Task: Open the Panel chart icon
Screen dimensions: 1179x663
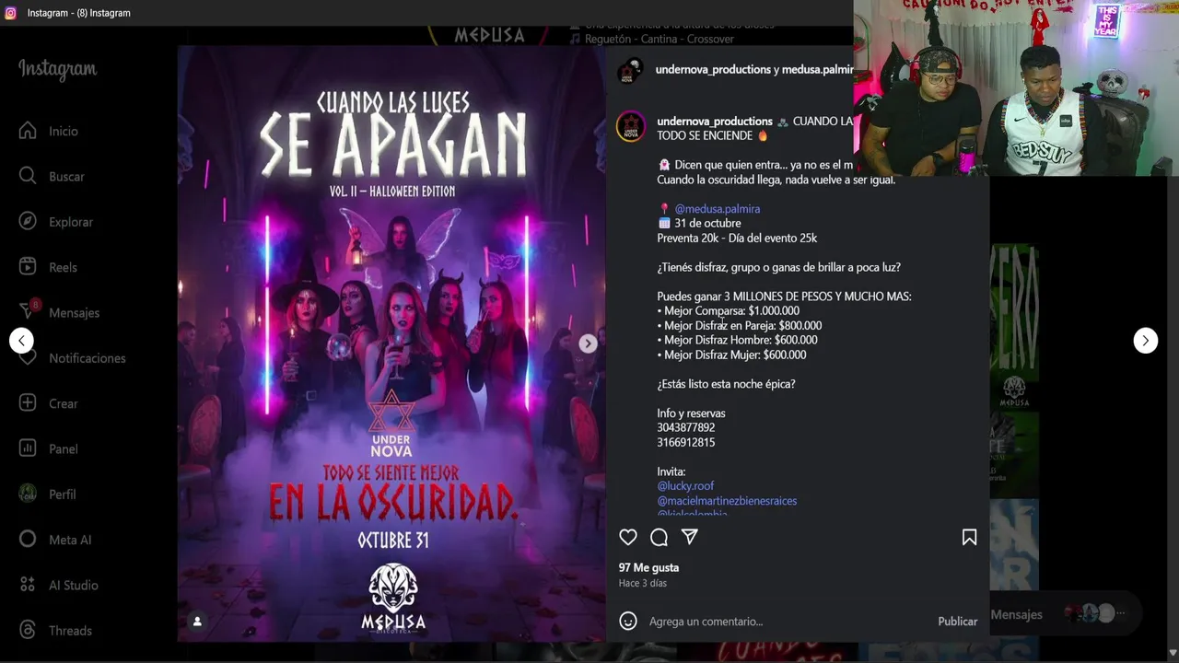Action: point(28,448)
